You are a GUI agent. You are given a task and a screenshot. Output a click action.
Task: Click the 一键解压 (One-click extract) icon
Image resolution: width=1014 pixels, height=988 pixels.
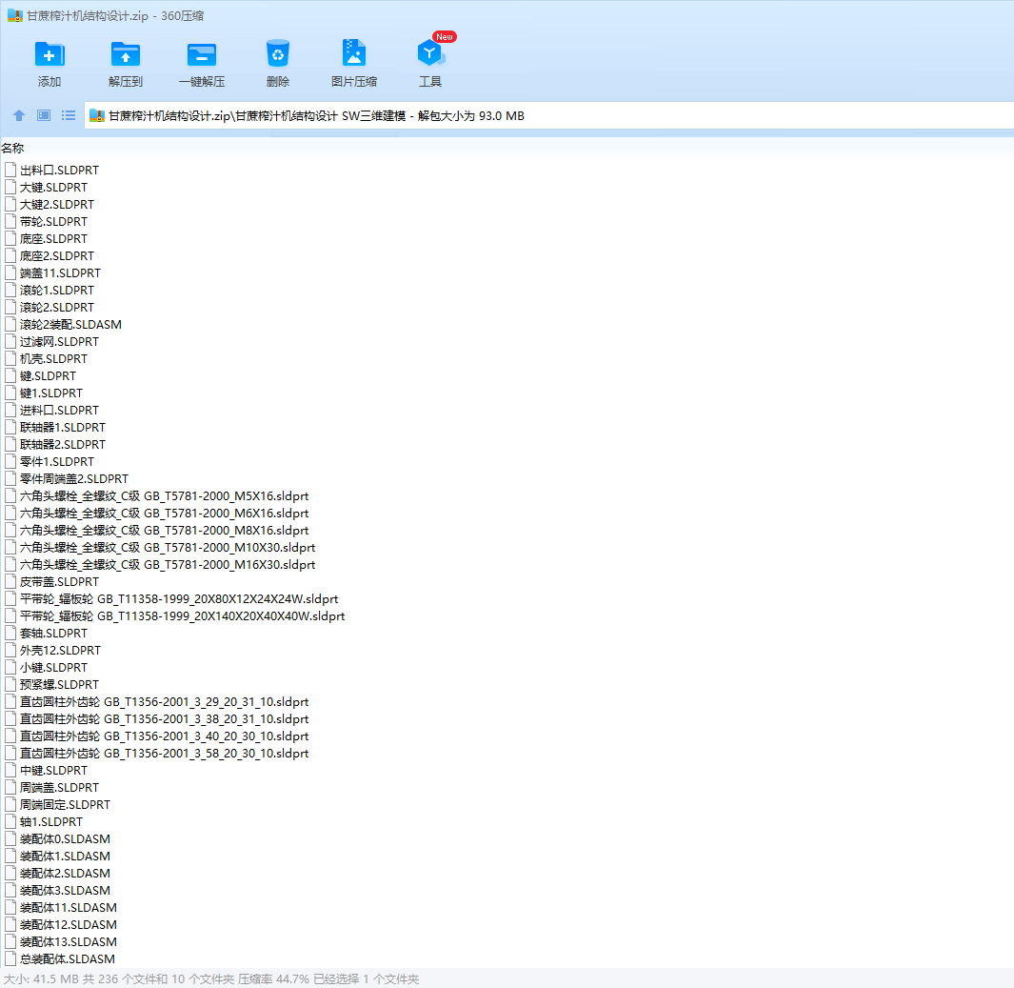[x=202, y=54]
